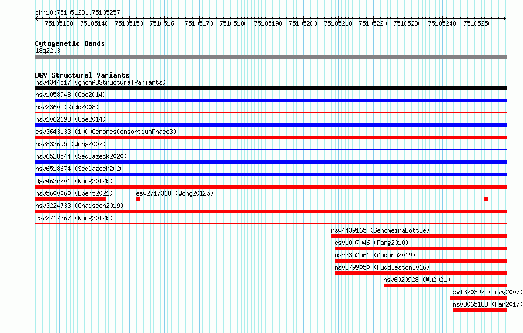Click the gray 18q22.3 cytogenetic band bar
This screenshot has width=523, height=333.
270,57
